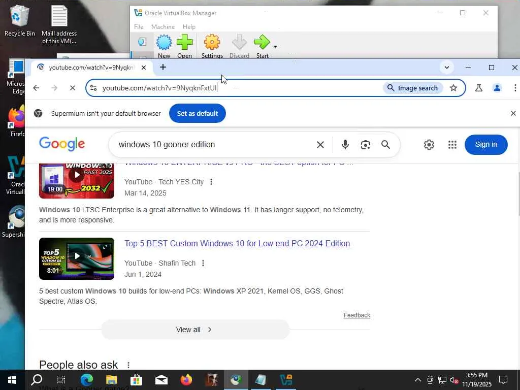Image resolution: width=520 pixels, height=390 pixels.
Task: Click the Start arrow icon in VirtualBox
Action: [x=262, y=42]
